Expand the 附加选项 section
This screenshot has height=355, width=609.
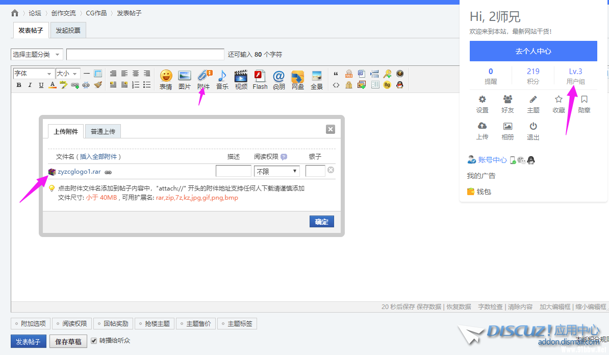click(30, 323)
